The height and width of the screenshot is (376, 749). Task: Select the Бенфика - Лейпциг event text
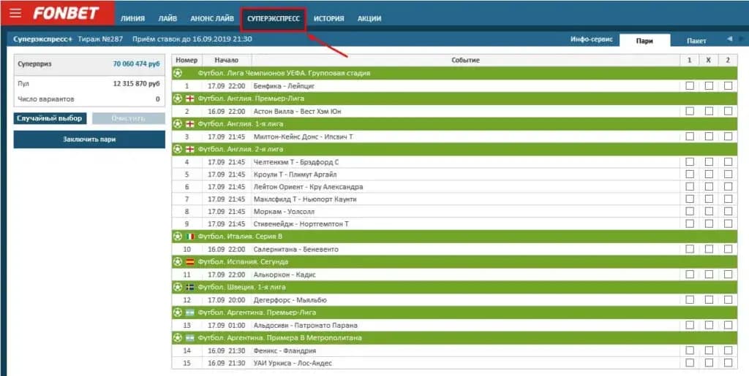(285, 86)
